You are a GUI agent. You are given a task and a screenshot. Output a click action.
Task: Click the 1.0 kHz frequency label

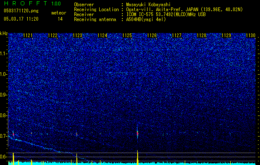tap(3, 74)
